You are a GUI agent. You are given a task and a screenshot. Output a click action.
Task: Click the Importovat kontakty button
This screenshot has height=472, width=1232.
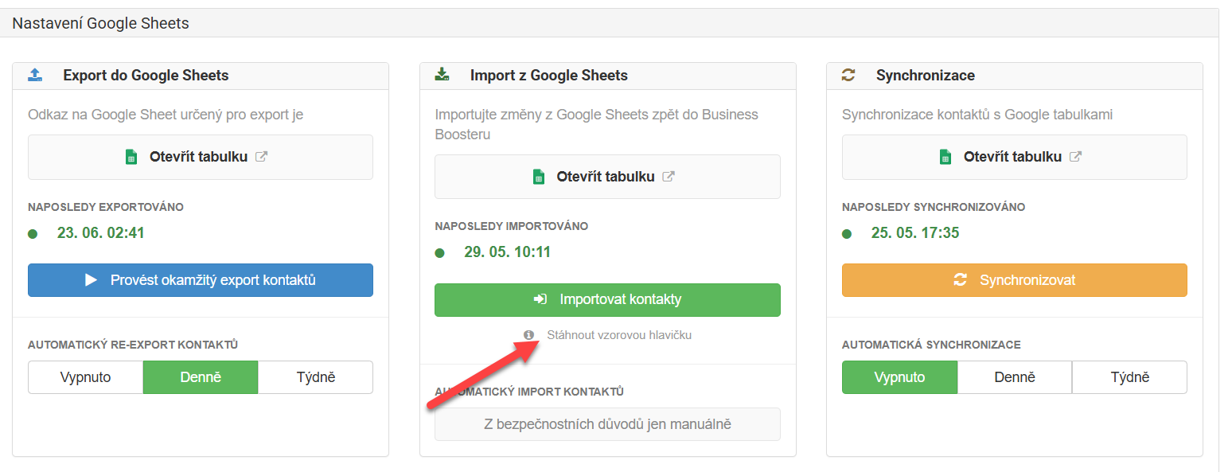coord(607,300)
